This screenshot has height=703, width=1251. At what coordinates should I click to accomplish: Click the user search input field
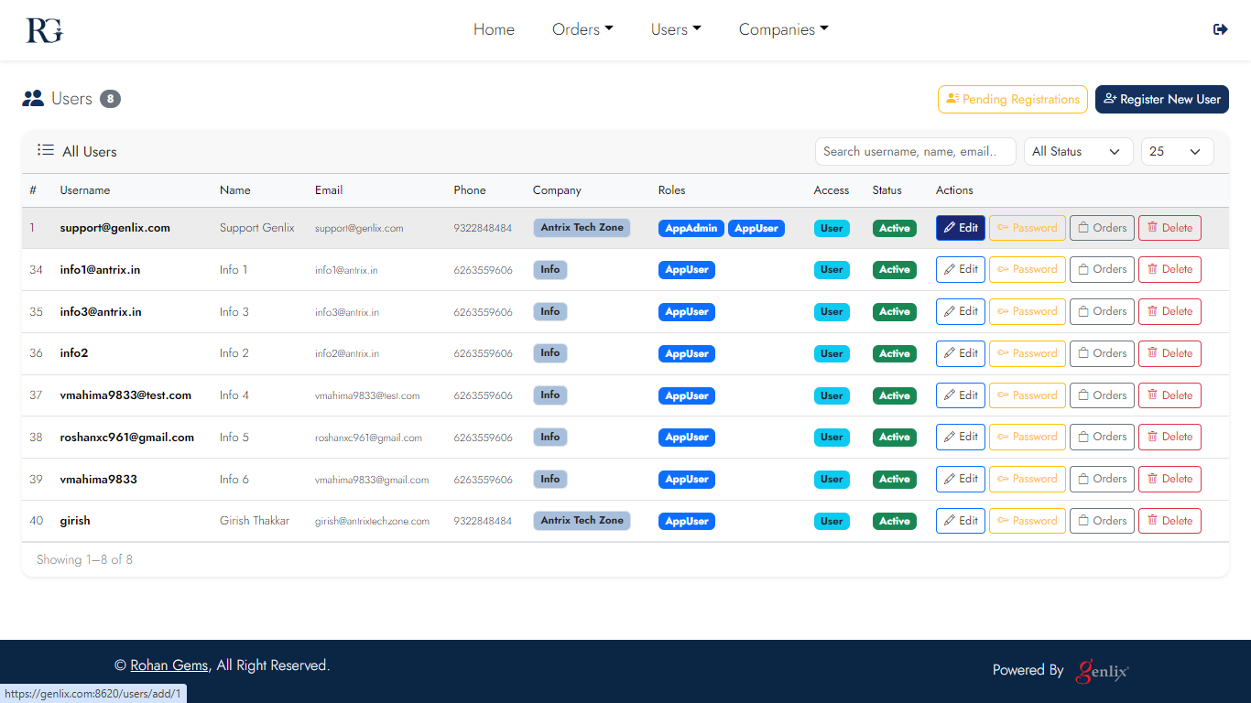914,152
